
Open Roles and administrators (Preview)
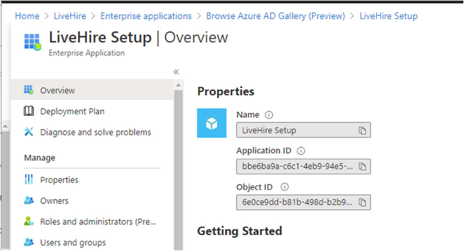pyautogui.click(x=98, y=222)
